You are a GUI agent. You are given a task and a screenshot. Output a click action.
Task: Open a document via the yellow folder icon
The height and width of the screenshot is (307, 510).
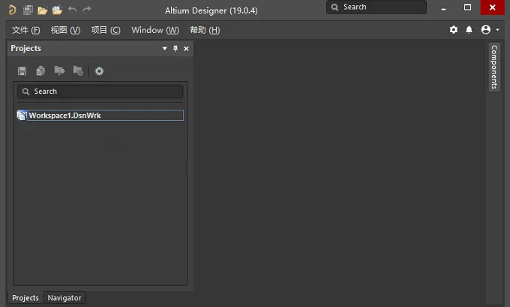(42, 11)
